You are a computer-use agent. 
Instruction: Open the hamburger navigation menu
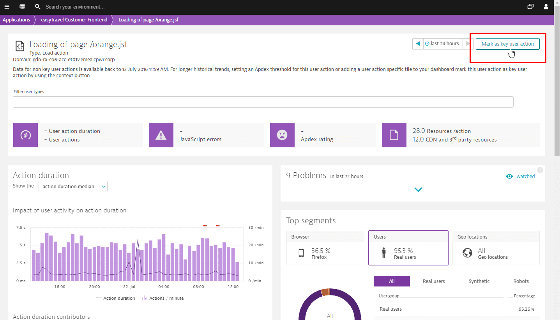7,7
